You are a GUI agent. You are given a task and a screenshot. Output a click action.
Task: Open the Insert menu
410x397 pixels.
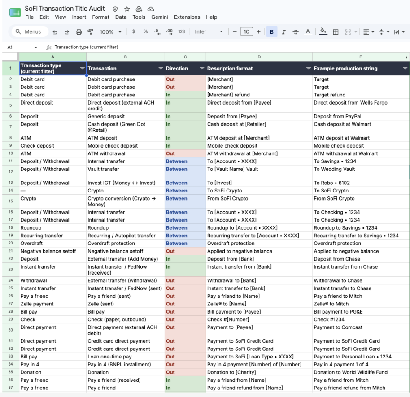click(x=79, y=17)
